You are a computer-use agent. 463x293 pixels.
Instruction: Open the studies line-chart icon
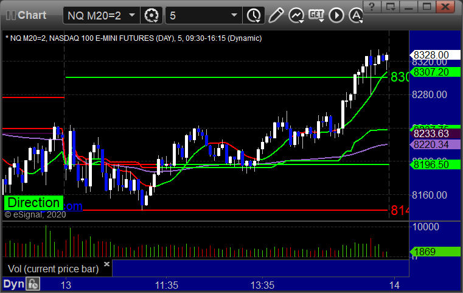click(x=296, y=15)
